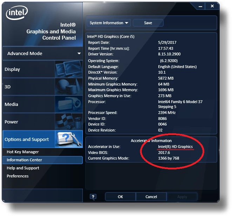Select Options and Support section
Image resolution: width=232 pixels, height=216 pixels.
pos(42,139)
